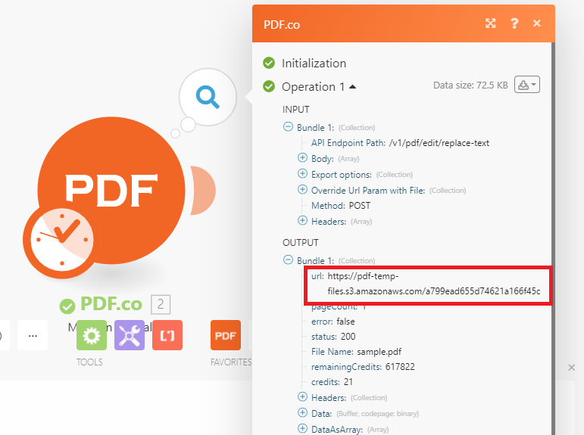
Task: Click the Initialization step
Action: click(314, 64)
